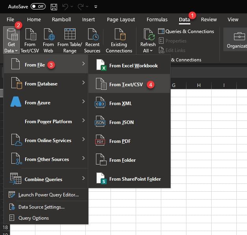
Task: Open Recent Sources from the ribbon
Action: [x=92, y=36]
